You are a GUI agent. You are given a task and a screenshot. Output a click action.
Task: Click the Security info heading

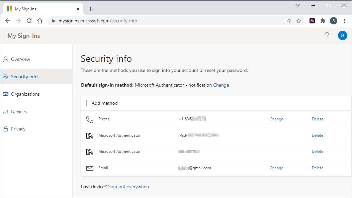point(106,59)
